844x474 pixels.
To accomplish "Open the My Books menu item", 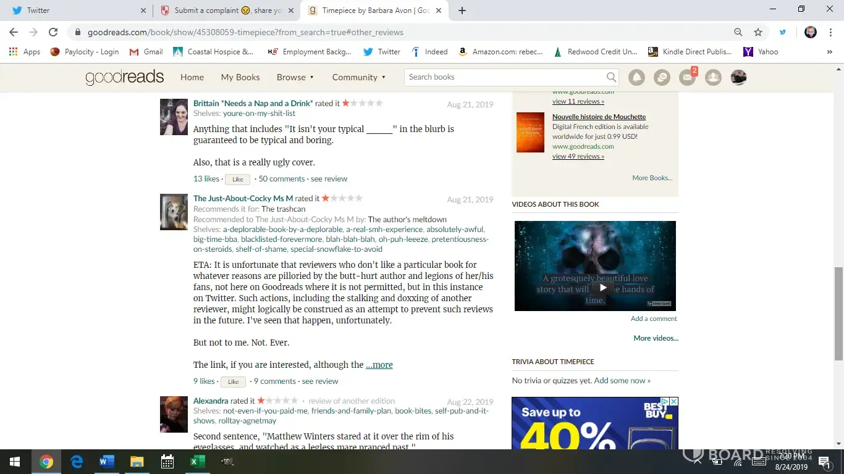I will (240, 77).
